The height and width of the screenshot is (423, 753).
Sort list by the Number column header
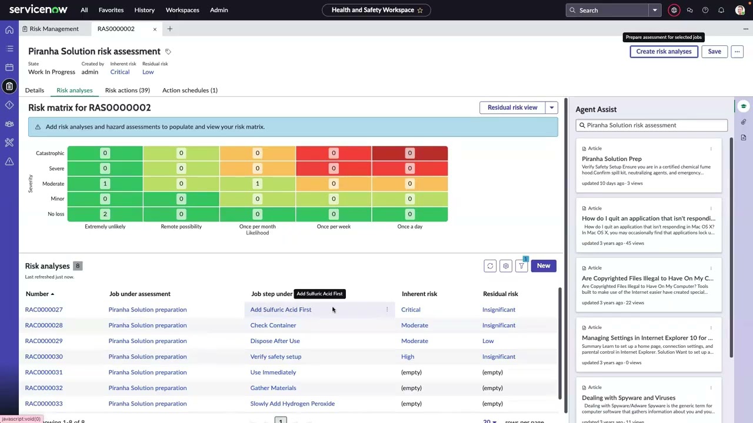(37, 294)
